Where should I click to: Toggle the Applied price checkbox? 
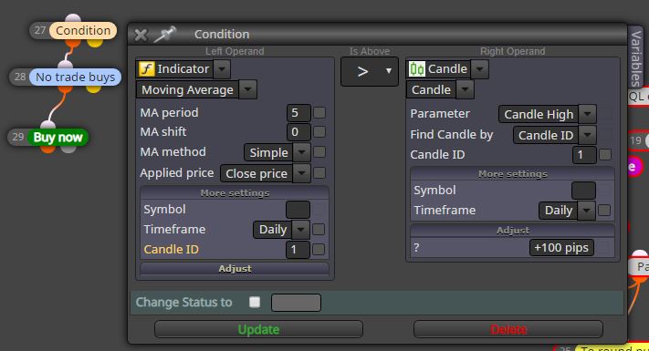319,173
